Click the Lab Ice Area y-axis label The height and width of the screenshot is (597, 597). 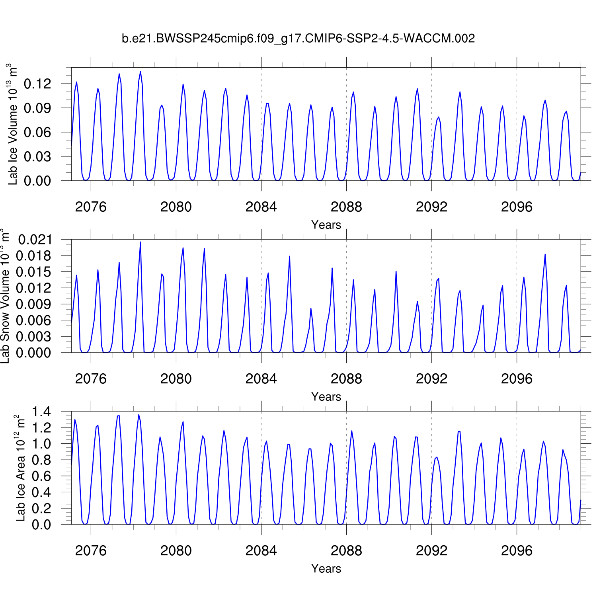[x=20, y=468]
